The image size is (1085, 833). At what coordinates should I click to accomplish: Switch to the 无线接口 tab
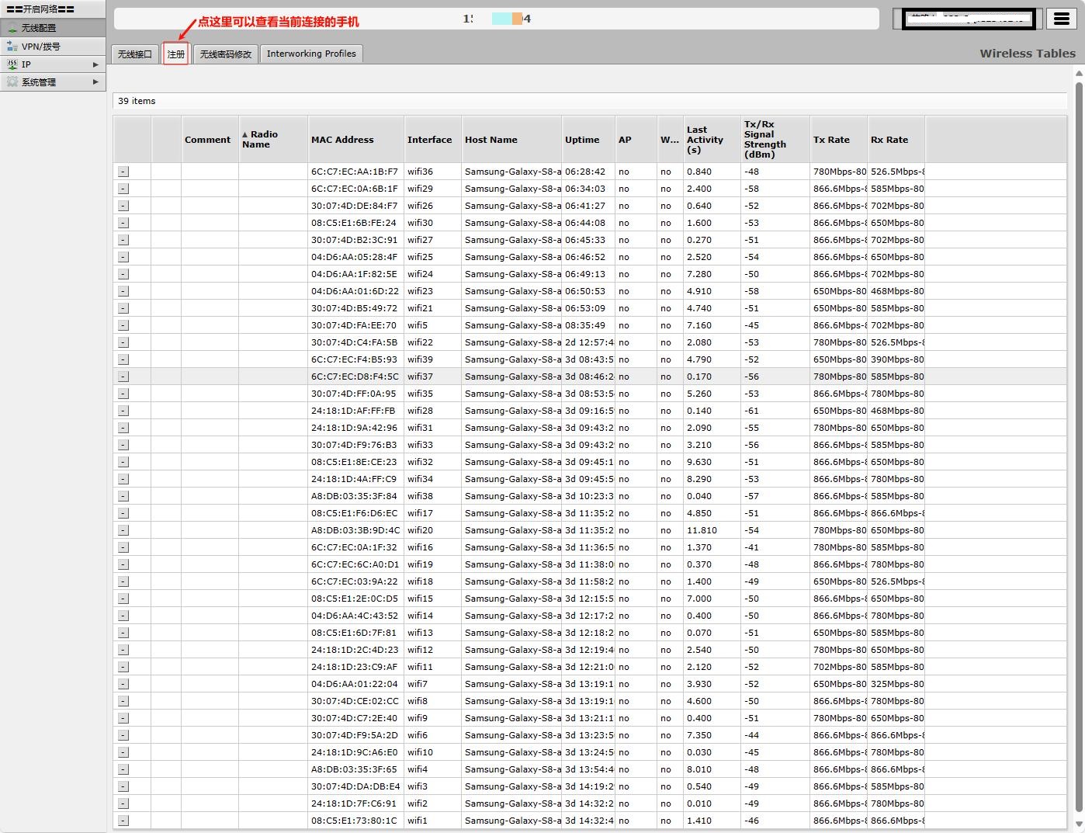[x=135, y=54]
